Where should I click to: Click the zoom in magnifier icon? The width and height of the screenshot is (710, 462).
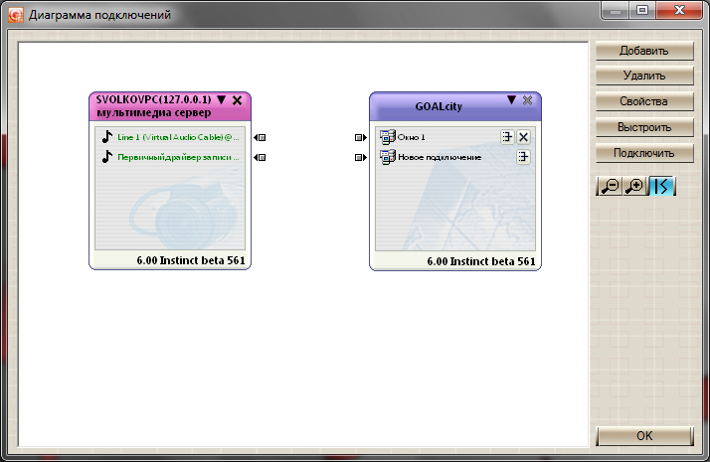point(635,186)
